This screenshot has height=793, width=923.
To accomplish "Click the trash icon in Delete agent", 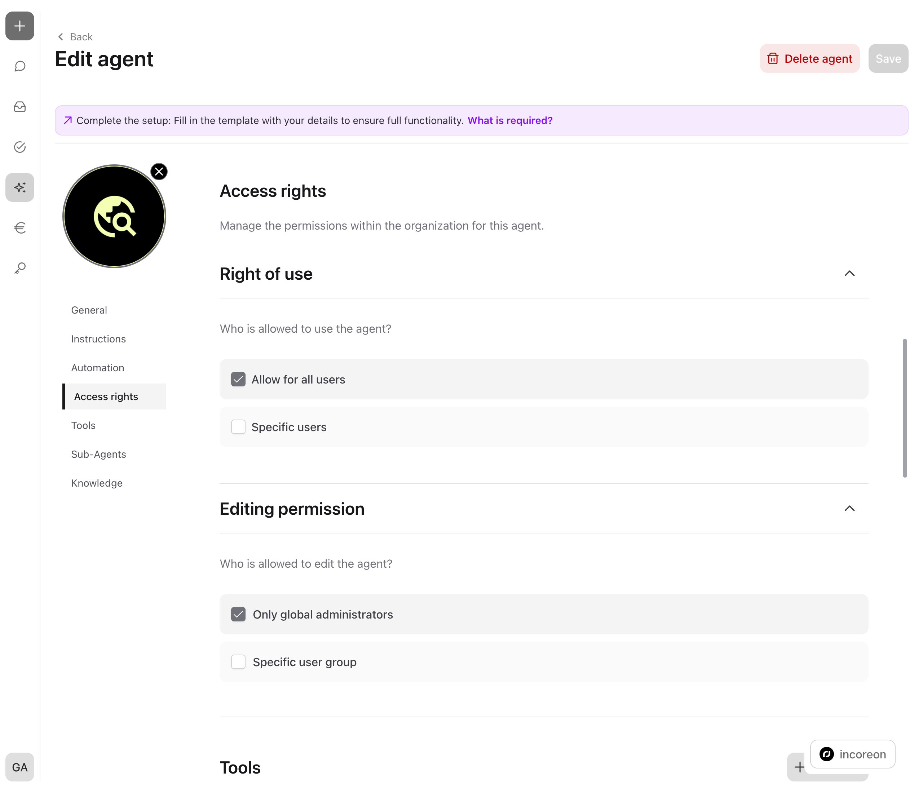I will [773, 59].
